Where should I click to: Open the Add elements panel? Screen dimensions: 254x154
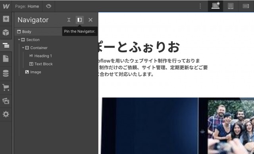pos(6,19)
